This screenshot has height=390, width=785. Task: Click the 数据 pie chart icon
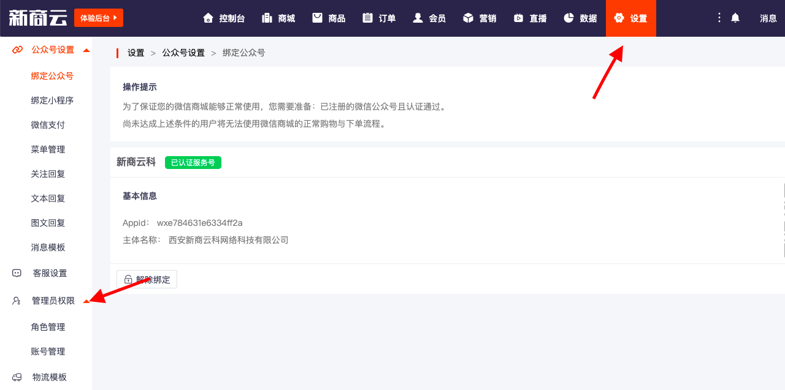(569, 18)
